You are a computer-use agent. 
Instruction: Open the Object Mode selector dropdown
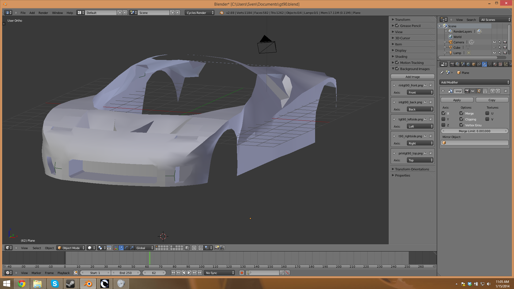tap(71, 248)
